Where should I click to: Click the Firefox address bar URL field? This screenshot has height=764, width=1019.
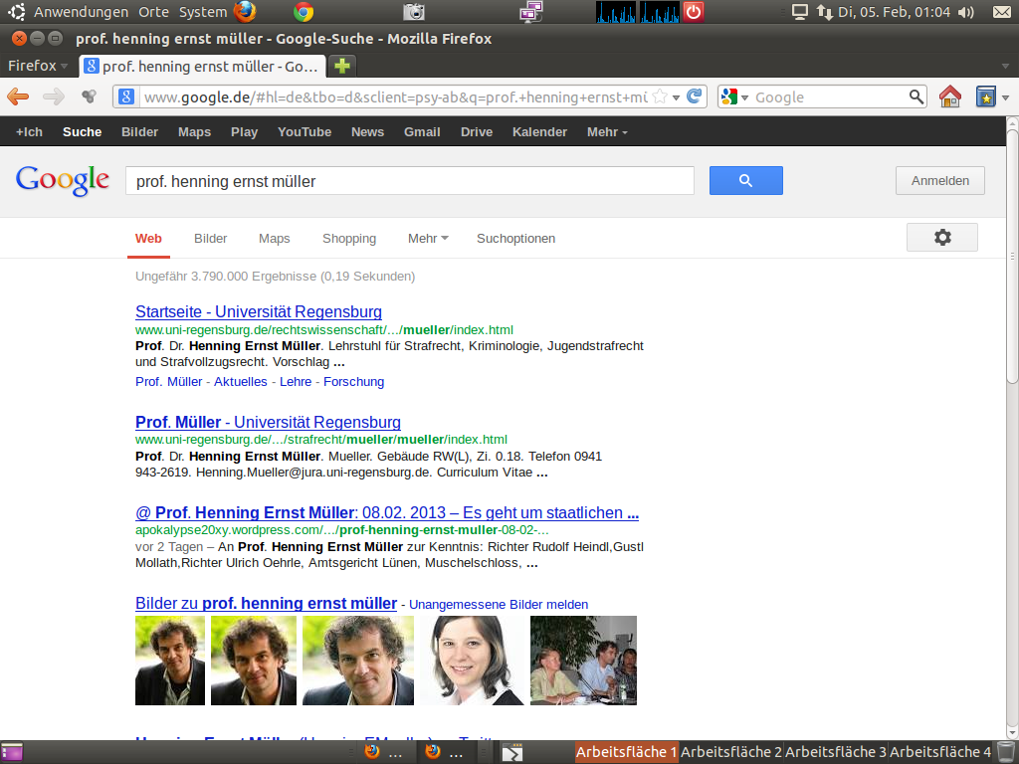395,97
